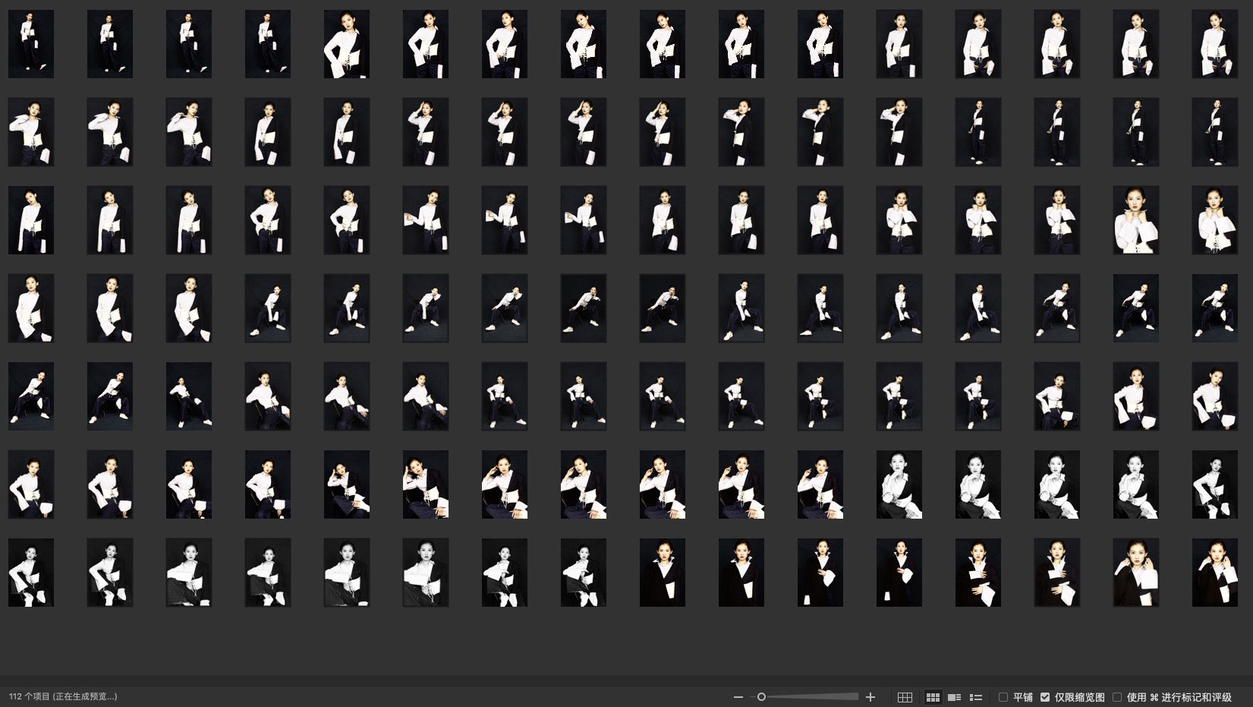
Task: Enable the 平铺 checkbox
Action: click(x=1003, y=697)
